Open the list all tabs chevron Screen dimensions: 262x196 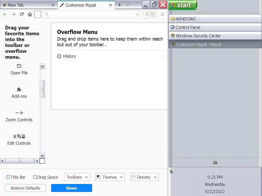(128, 5)
